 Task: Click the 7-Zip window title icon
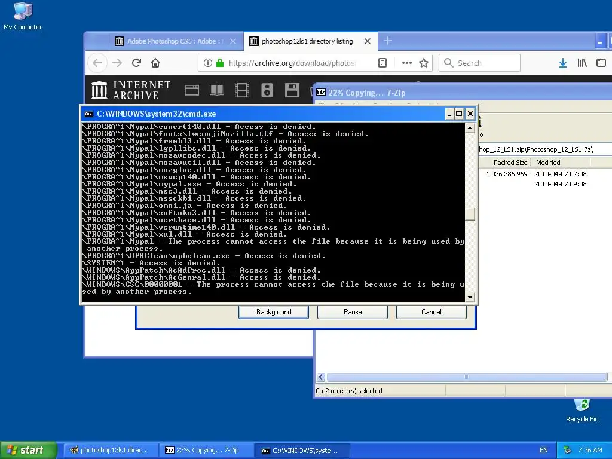coord(321,93)
